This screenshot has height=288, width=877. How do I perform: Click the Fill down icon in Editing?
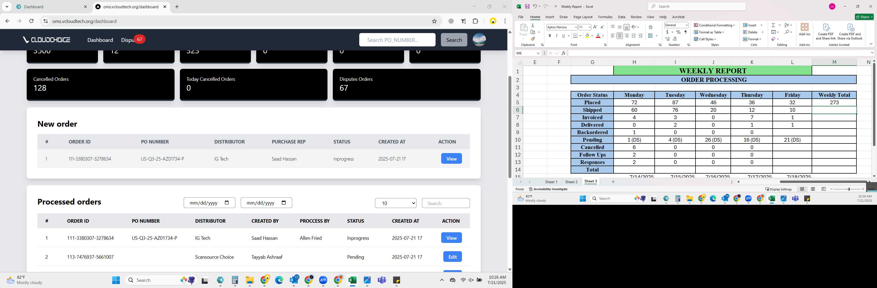pyautogui.click(x=773, y=32)
